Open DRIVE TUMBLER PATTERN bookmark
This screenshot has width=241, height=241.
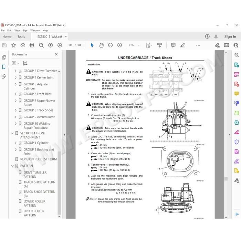click(35, 175)
